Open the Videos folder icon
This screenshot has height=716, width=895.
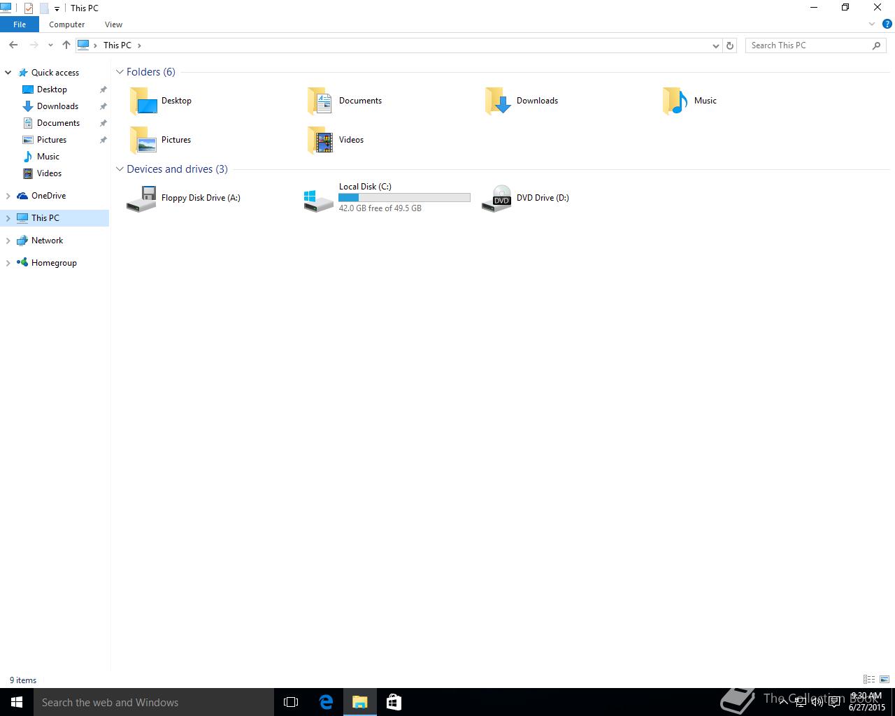(321, 141)
